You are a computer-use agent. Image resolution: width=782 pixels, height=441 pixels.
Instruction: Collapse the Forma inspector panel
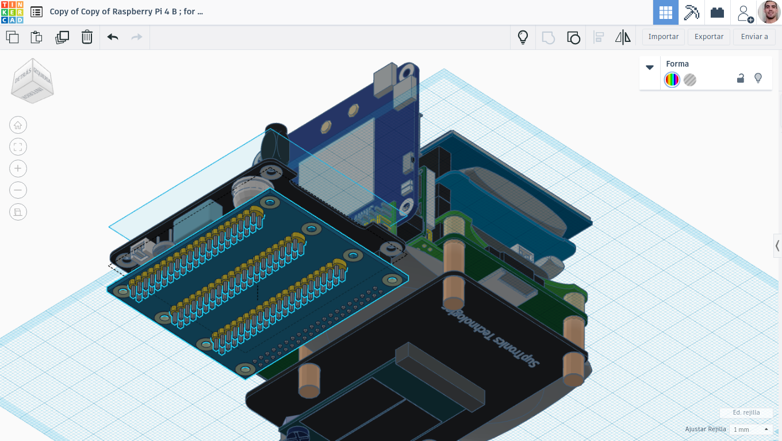pyautogui.click(x=650, y=67)
